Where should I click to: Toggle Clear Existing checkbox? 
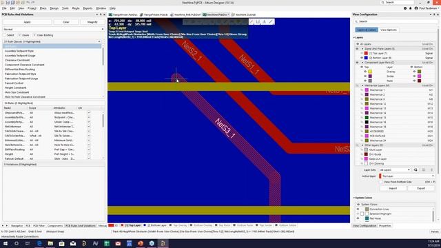pos(34,35)
